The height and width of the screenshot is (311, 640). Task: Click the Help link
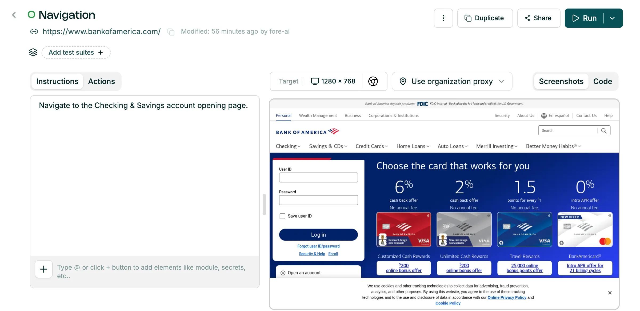[x=608, y=115]
